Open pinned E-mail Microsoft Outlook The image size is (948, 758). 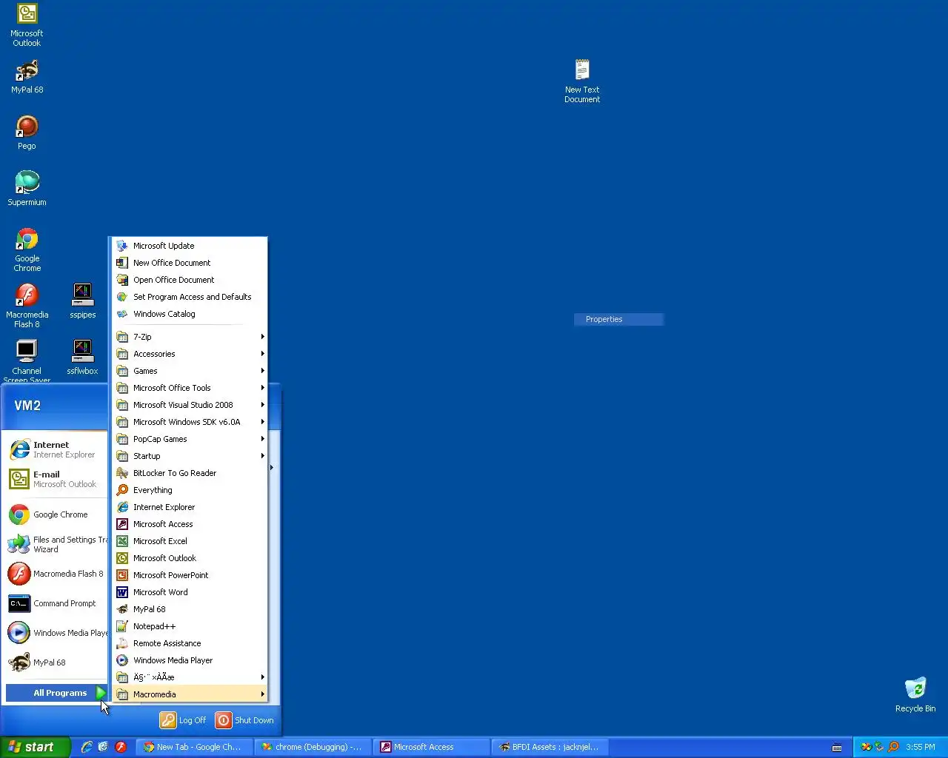[56, 479]
